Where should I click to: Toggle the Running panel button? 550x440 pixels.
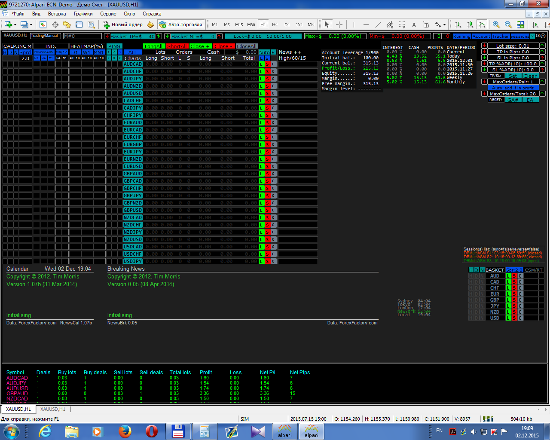pos(462,37)
